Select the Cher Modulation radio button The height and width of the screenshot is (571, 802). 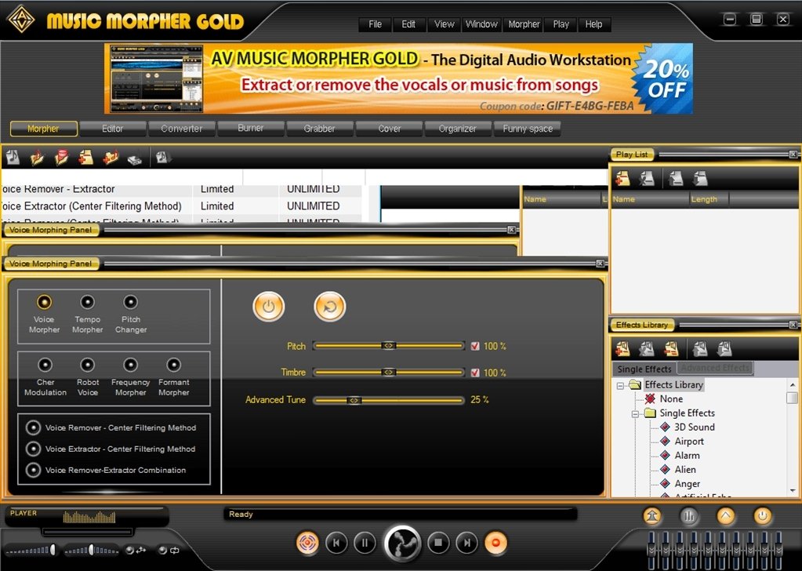[45, 365]
